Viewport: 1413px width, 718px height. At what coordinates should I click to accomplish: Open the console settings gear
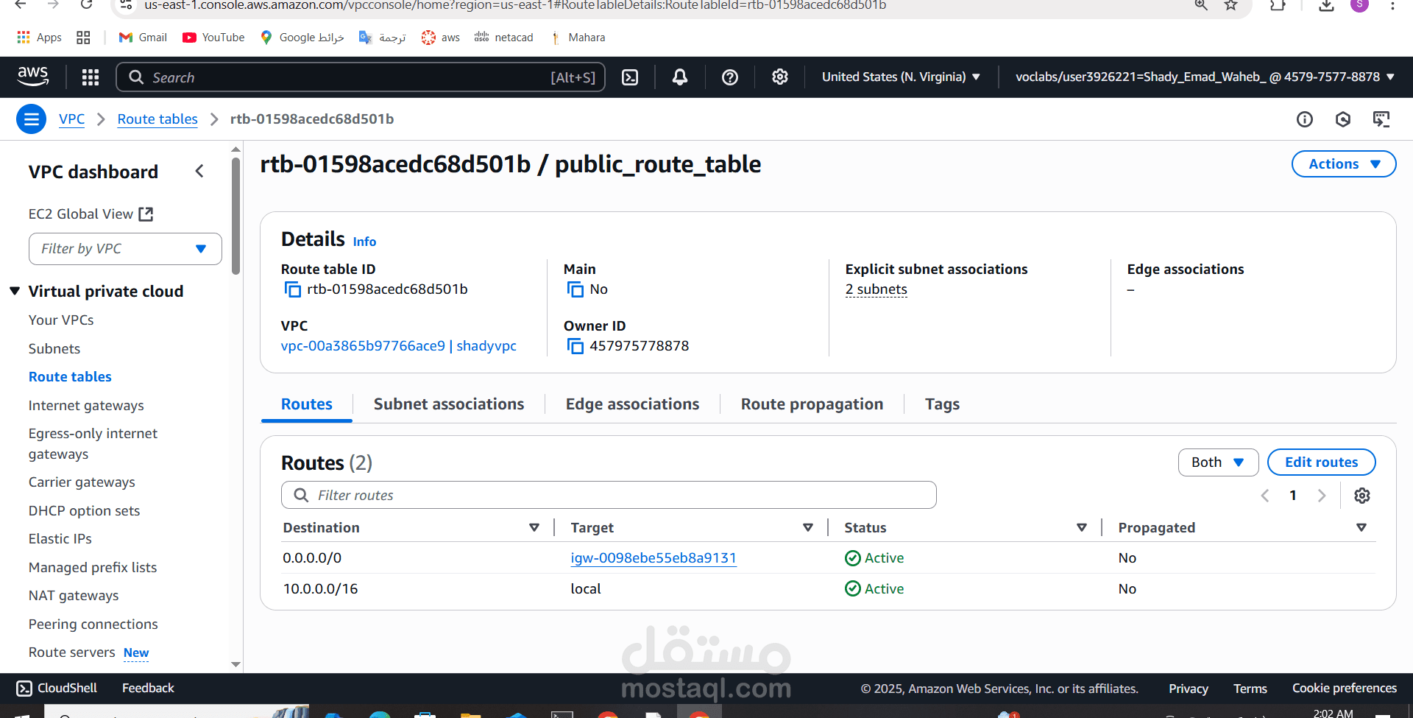tap(780, 77)
